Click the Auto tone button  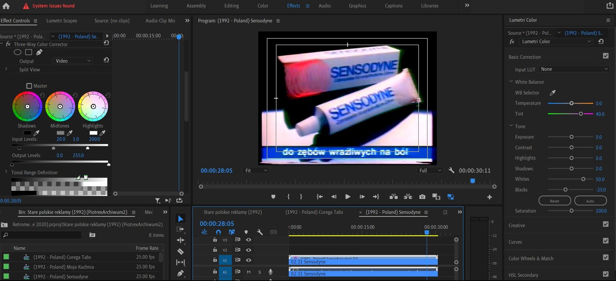(x=590, y=201)
